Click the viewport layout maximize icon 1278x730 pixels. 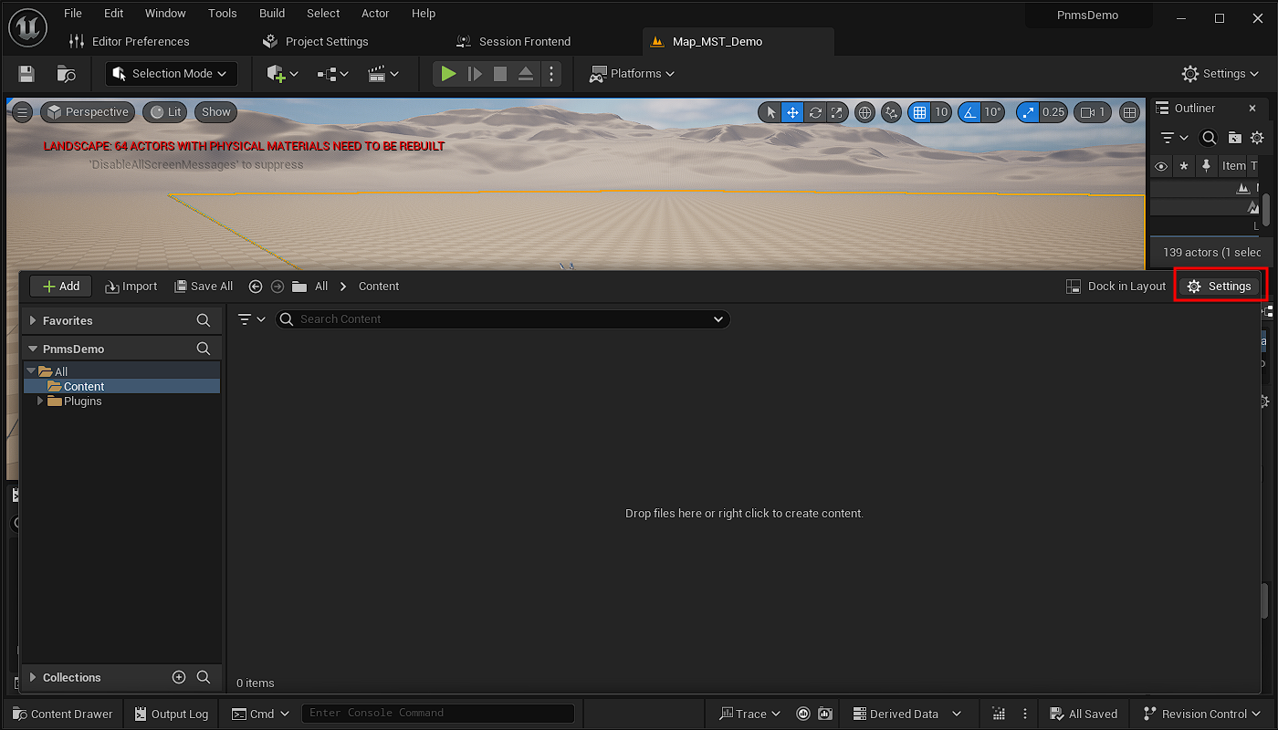1129,112
